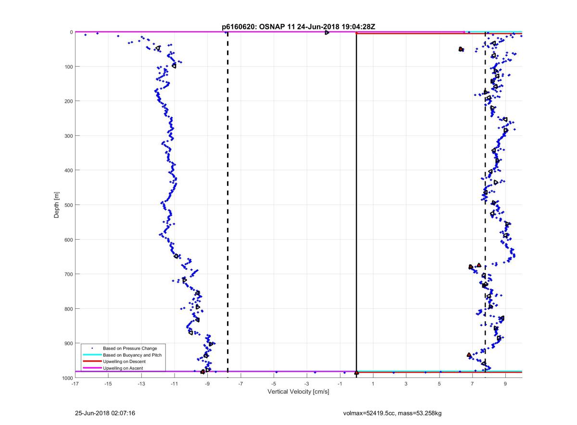This screenshot has width=577, height=425.
Task: Click the x-axis tick label '-7'
Action: coord(240,384)
